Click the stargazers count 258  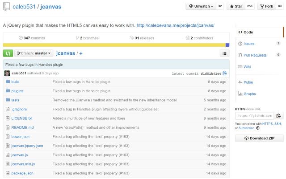tap(250, 6)
